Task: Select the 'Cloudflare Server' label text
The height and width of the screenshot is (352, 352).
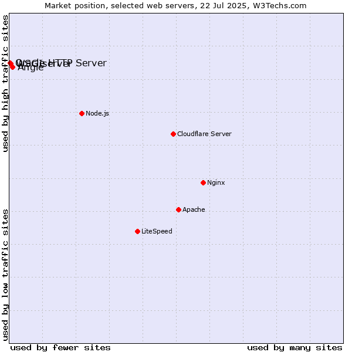Action: (204, 134)
